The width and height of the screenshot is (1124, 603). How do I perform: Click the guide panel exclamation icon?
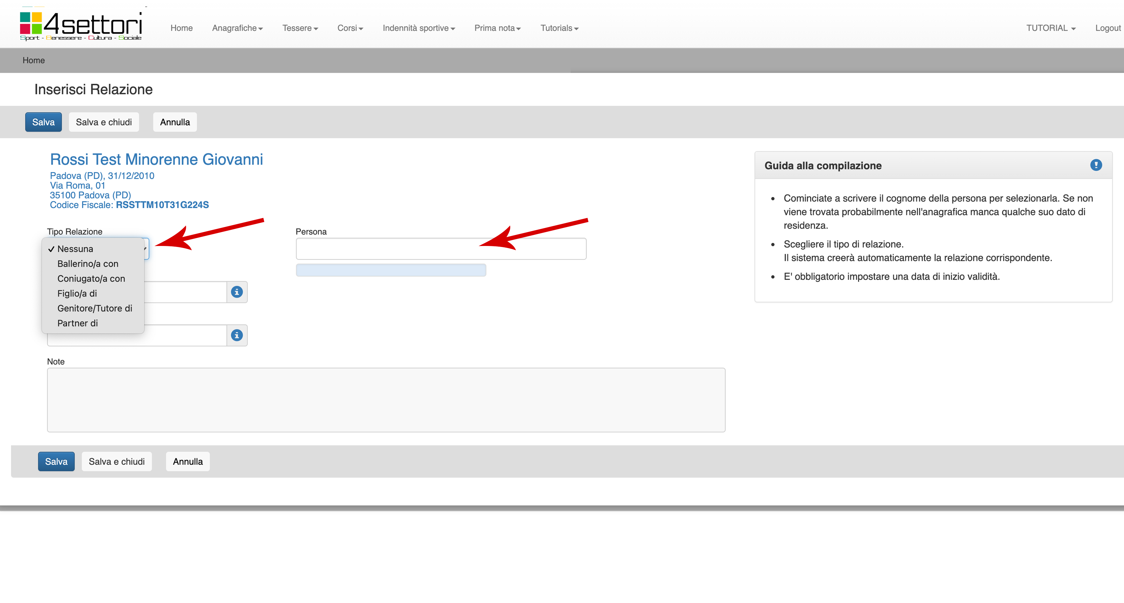1096,165
